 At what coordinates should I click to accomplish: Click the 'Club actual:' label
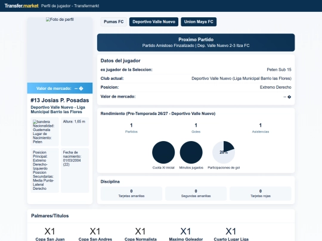click(112, 79)
